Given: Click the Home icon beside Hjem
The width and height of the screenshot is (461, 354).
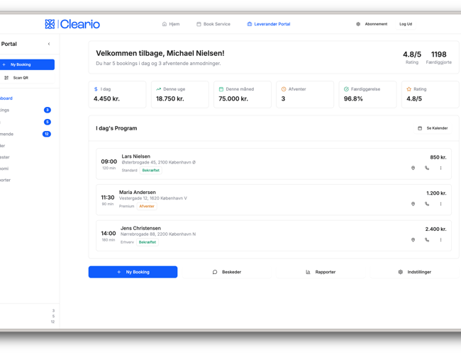Looking at the screenshot, I should tap(165, 24).
